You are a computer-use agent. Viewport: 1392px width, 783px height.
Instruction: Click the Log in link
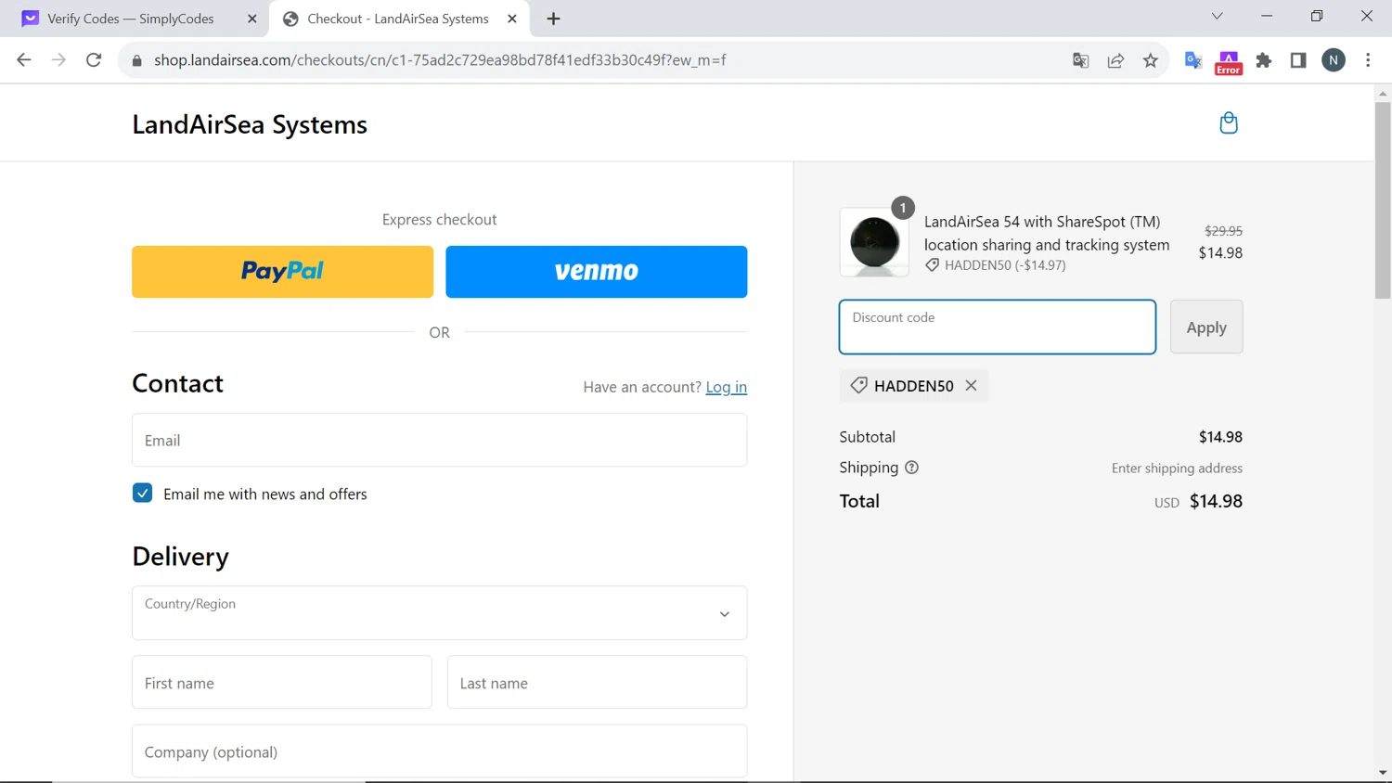pyautogui.click(x=726, y=387)
